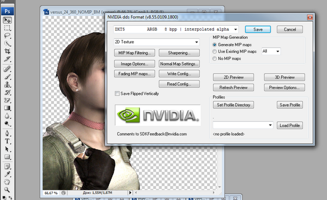The width and height of the screenshot is (327, 200).
Task: Click the 66.67 % zoom field
Action: [x=51, y=193]
